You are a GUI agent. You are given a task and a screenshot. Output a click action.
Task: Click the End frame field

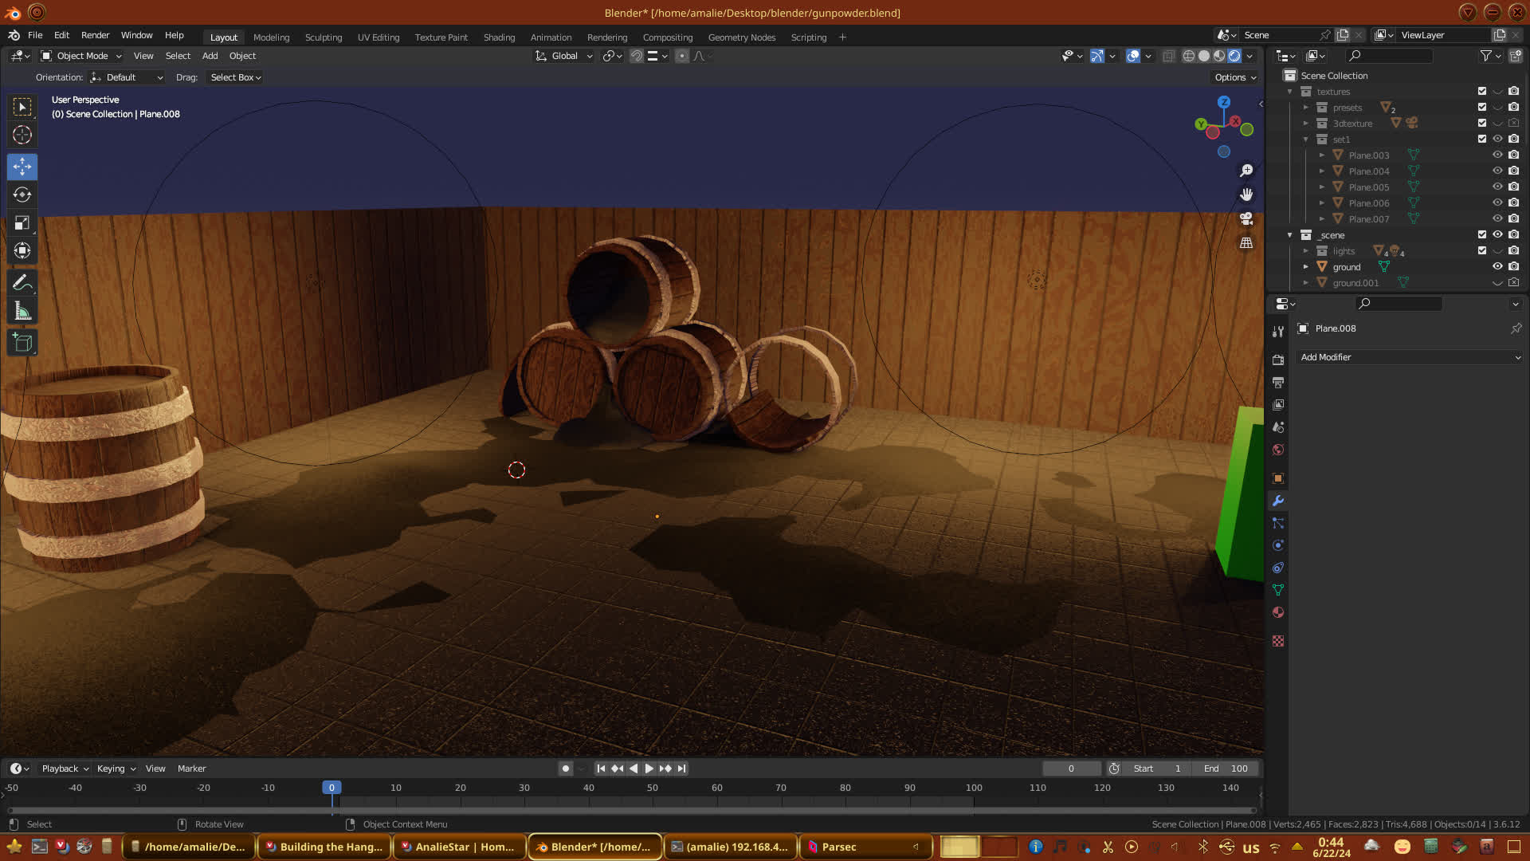tap(1226, 769)
